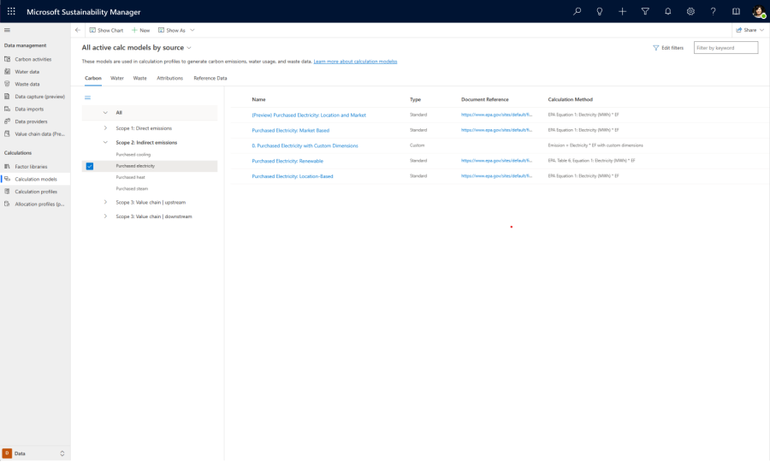Open Waste data in sidebar
This screenshot has width=770, height=462.
(x=27, y=84)
